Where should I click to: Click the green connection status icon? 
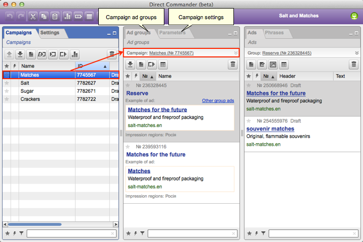tap(354, 16)
